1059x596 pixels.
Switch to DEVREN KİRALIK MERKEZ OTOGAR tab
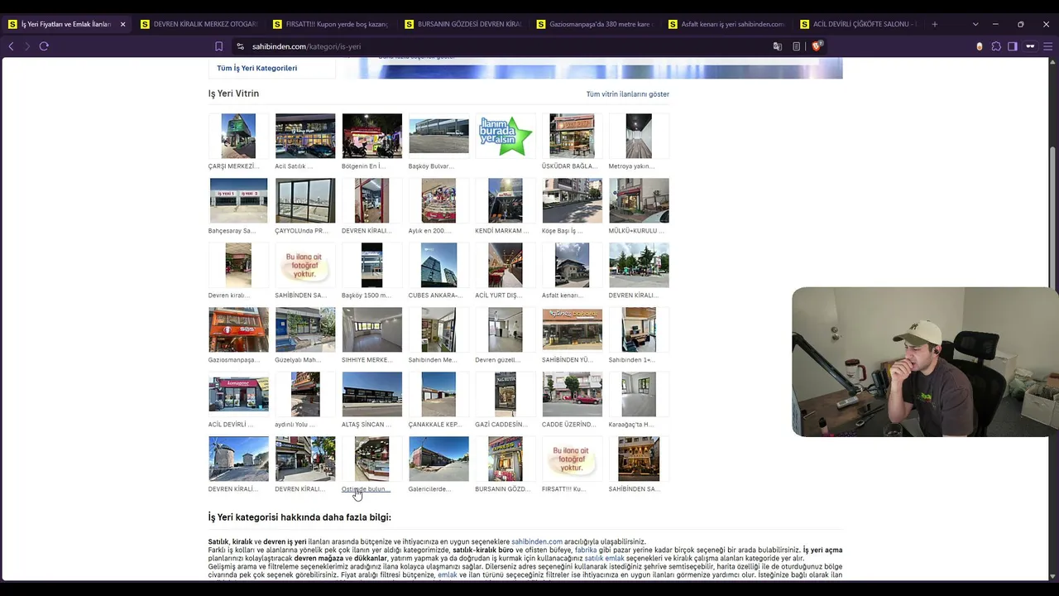coord(199,24)
